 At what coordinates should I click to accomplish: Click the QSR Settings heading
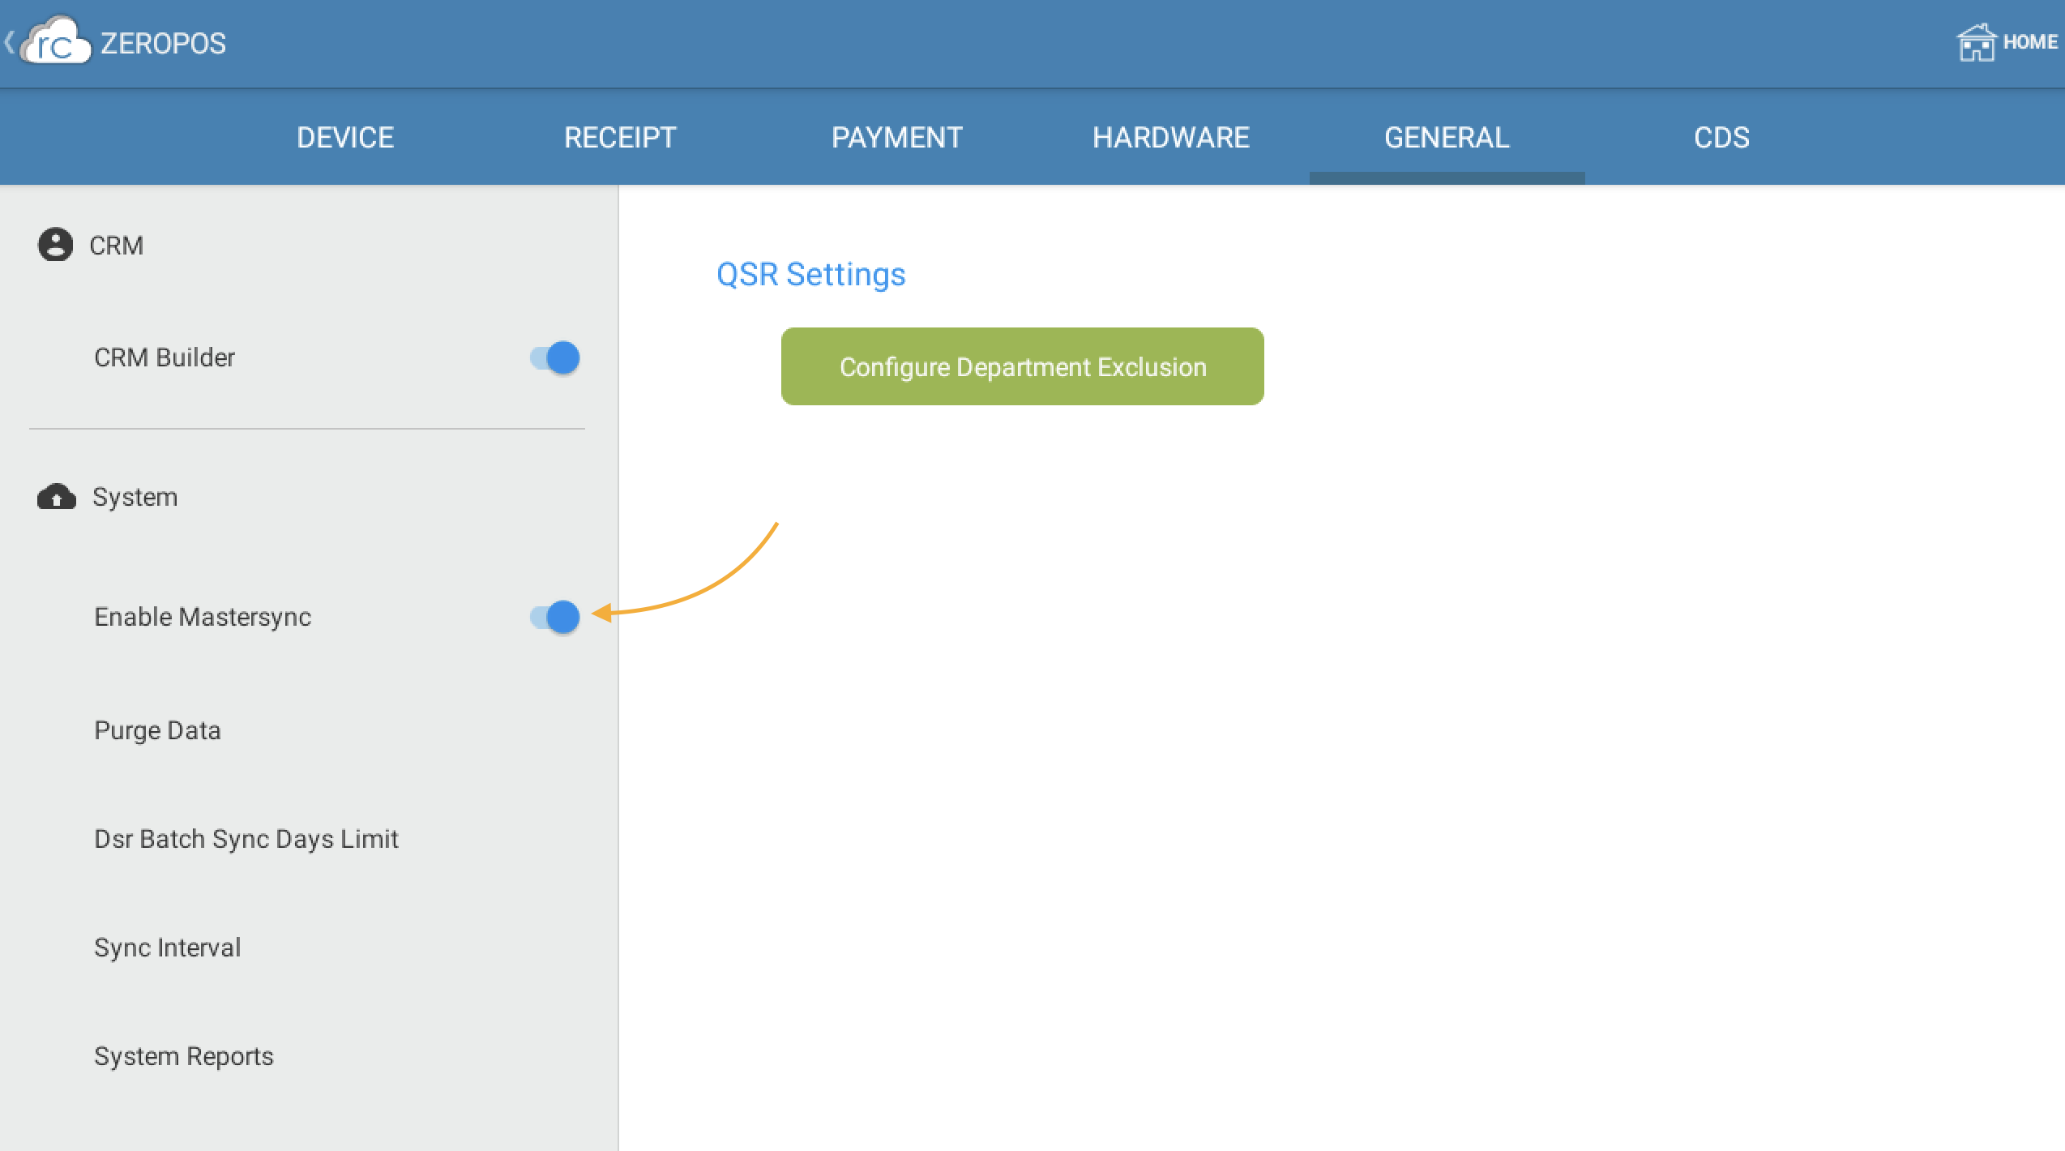(x=810, y=274)
